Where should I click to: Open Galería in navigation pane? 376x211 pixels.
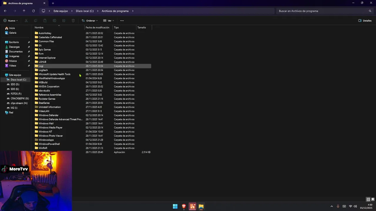pos(12,33)
